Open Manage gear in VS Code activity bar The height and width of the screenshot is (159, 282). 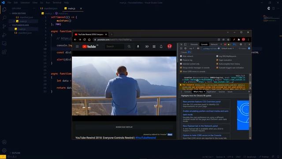pyautogui.click(x=4, y=150)
